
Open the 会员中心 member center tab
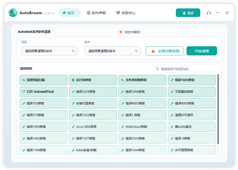coord(126,13)
